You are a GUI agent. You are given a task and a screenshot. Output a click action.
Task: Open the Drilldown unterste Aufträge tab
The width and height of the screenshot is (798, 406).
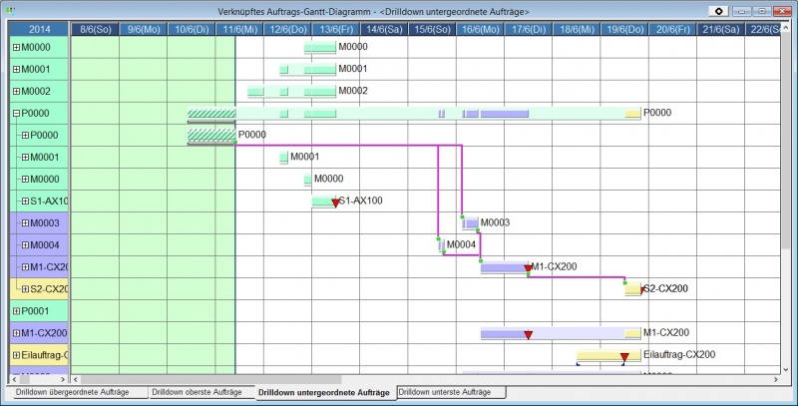[451, 393]
